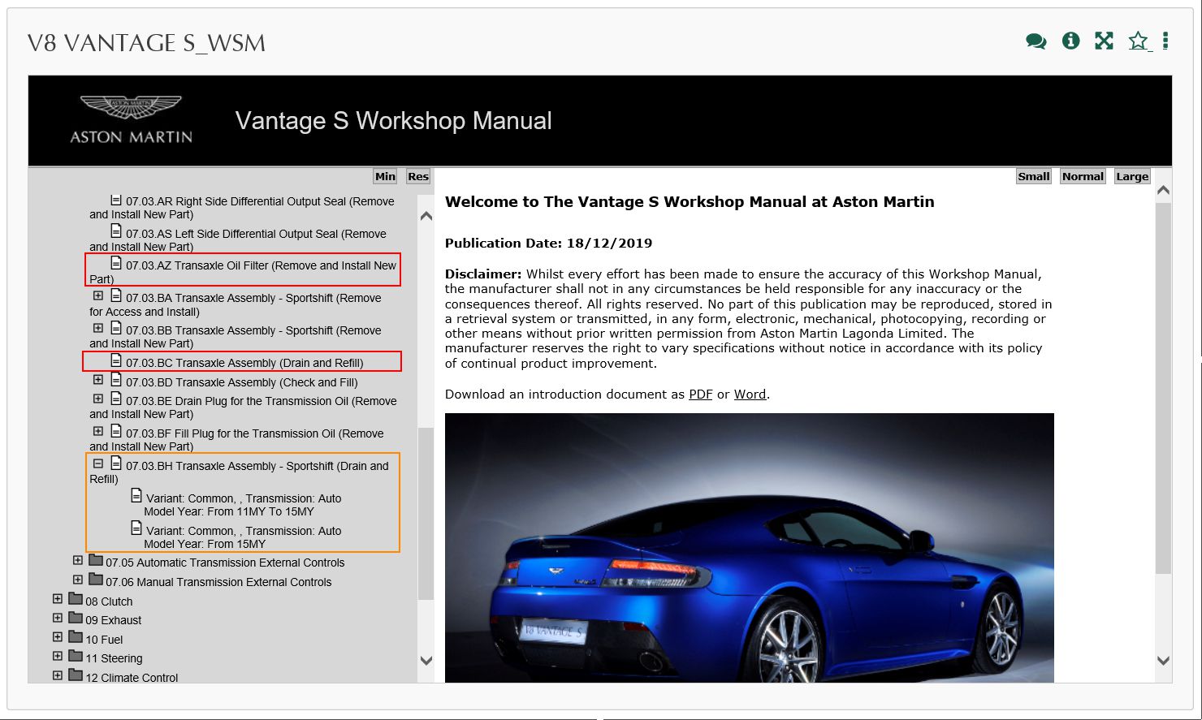Click 07.06 Manual Transmission External Controls label
This screenshot has width=1202, height=720.
[218, 582]
